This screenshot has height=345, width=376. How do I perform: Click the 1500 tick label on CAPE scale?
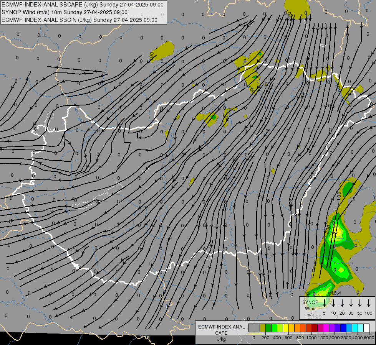tap(323, 338)
